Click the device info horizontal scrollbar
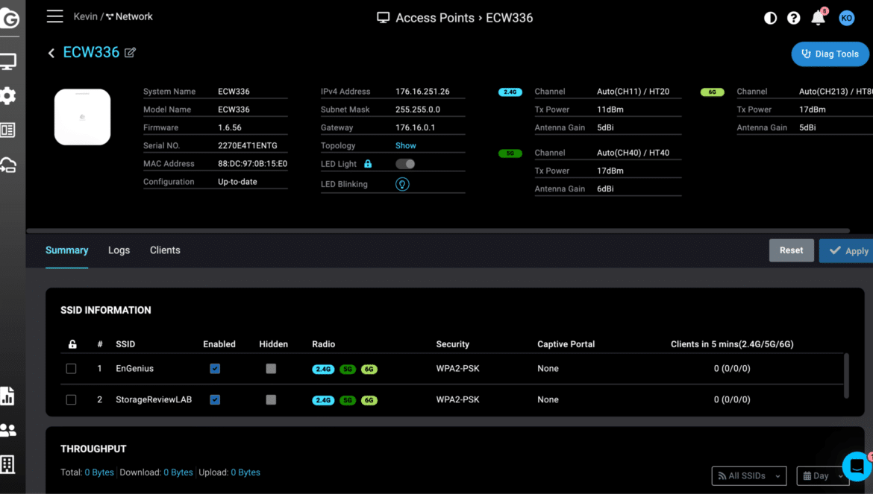This screenshot has width=873, height=494. (437, 230)
